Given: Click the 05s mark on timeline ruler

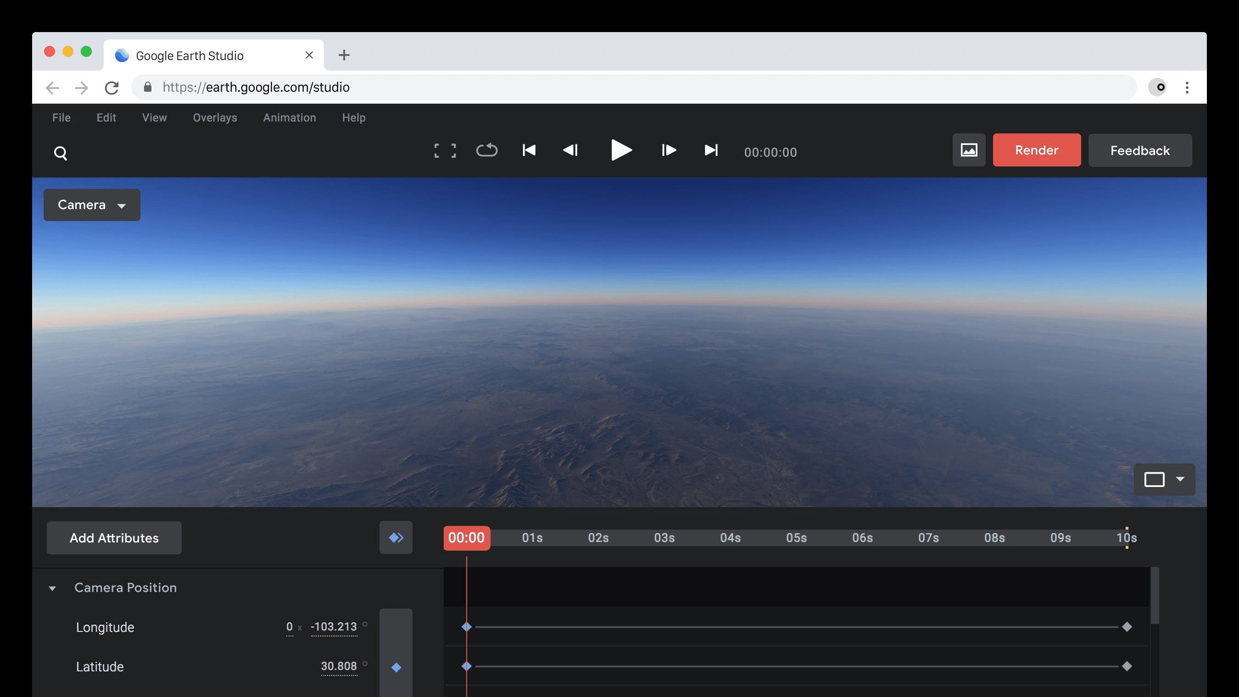Looking at the screenshot, I should pos(796,538).
